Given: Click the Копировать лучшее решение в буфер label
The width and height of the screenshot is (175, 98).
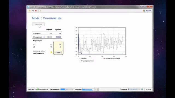Looking at the screenshot, I should [39, 53].
